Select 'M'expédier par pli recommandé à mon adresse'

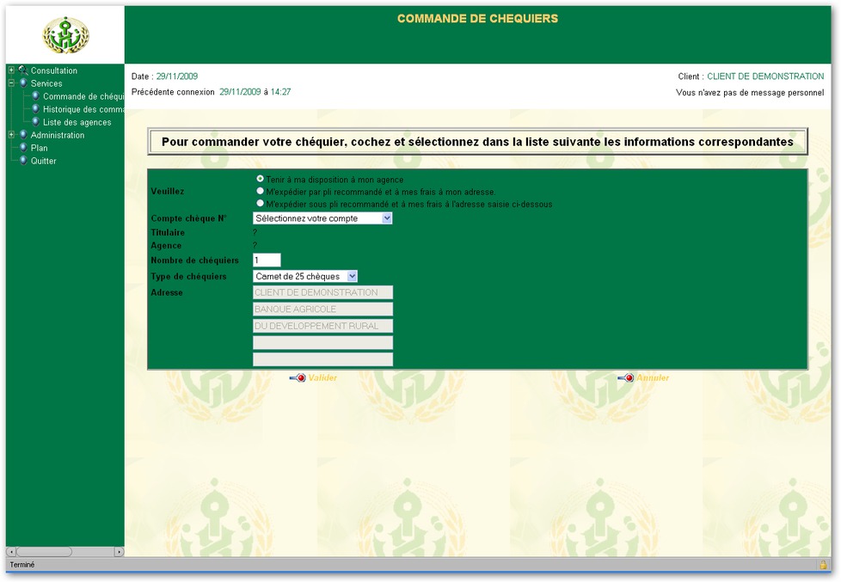pos(261,191)
